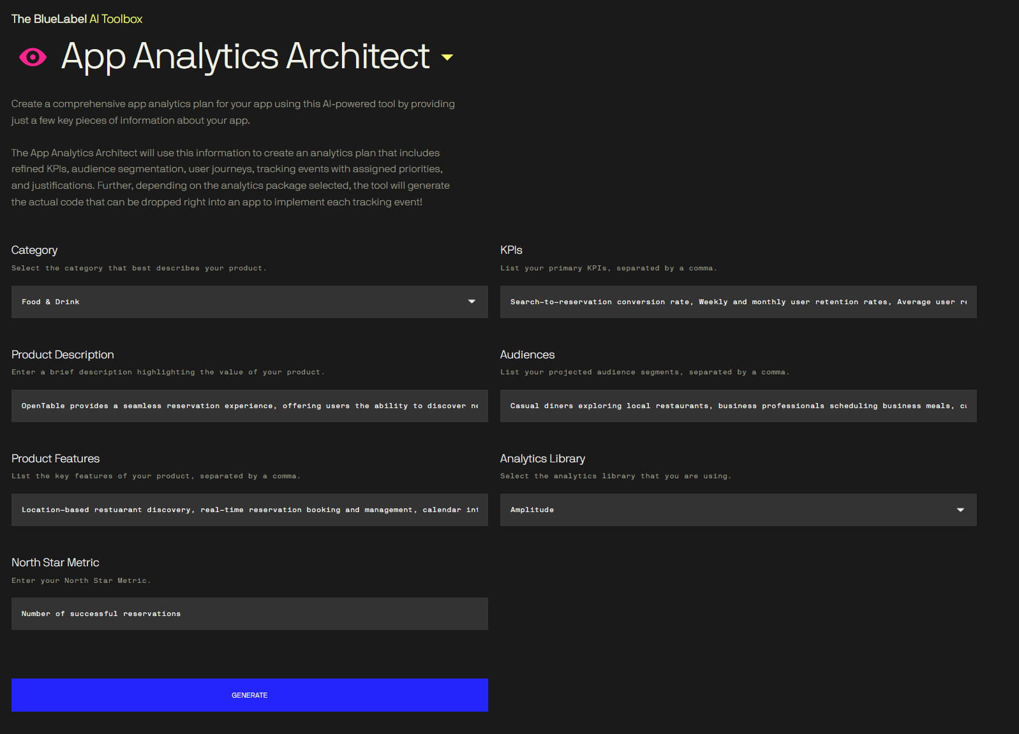This screenshot has height=734, width=1019.
Task: Click the paragraph starting 'The App Analytics Architect will use'
Action: [x=230, y=177]
